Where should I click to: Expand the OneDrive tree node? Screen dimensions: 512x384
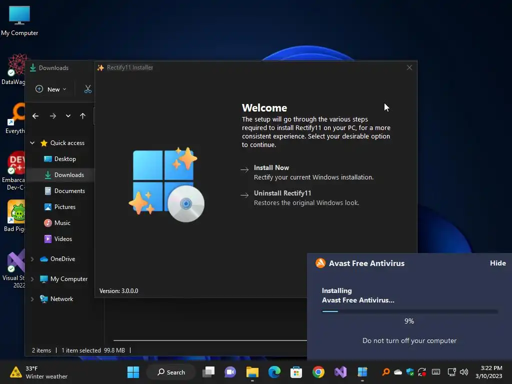(32, 259)
